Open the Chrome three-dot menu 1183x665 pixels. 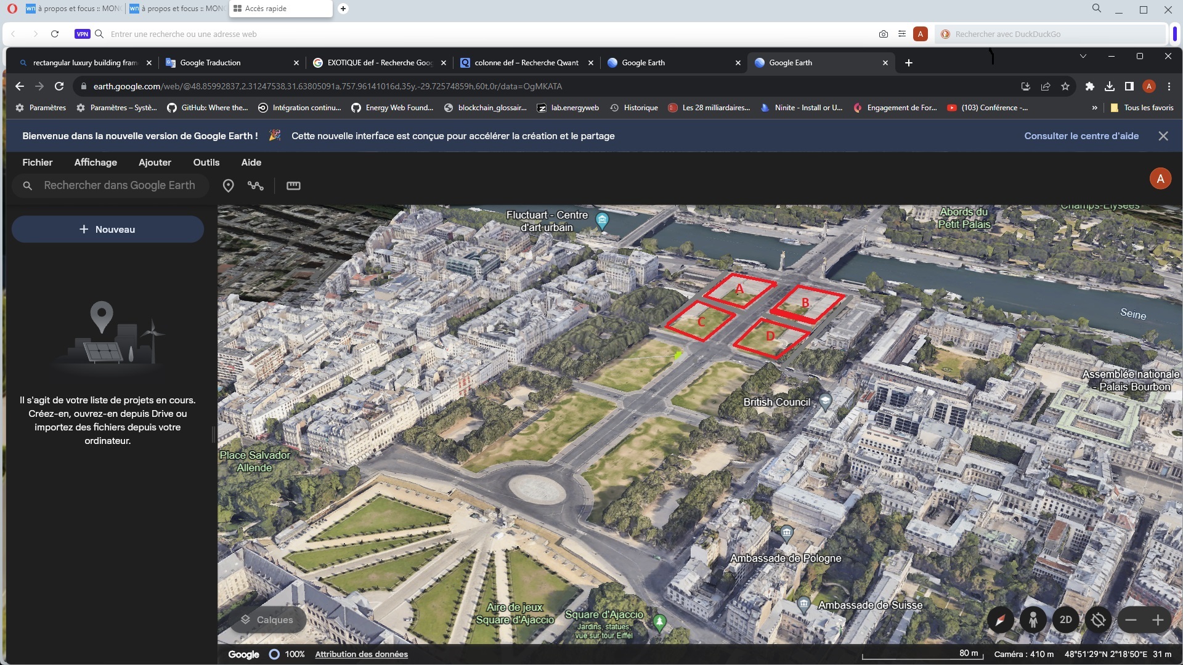pos(1169,86)
